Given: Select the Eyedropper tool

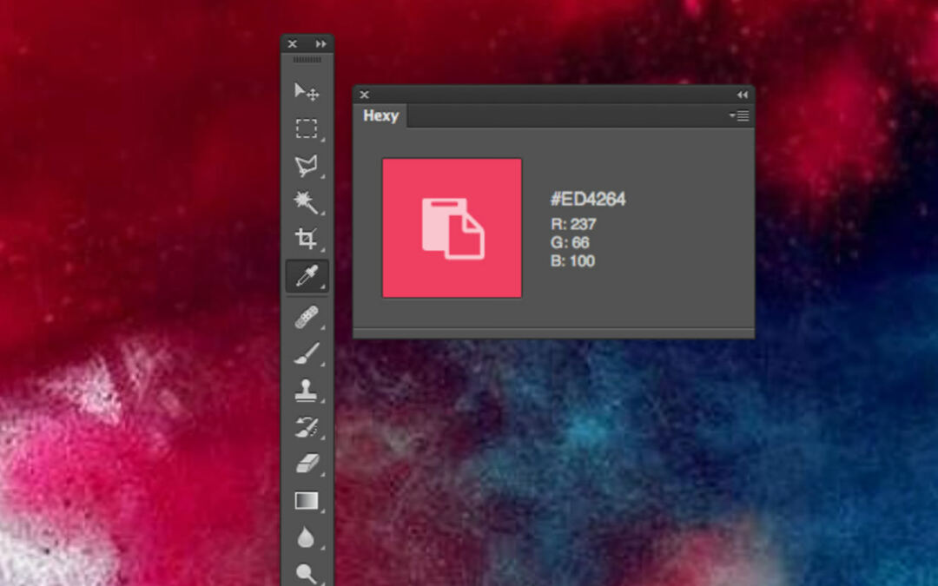Looking at the screenshot, I should [307, 276].
